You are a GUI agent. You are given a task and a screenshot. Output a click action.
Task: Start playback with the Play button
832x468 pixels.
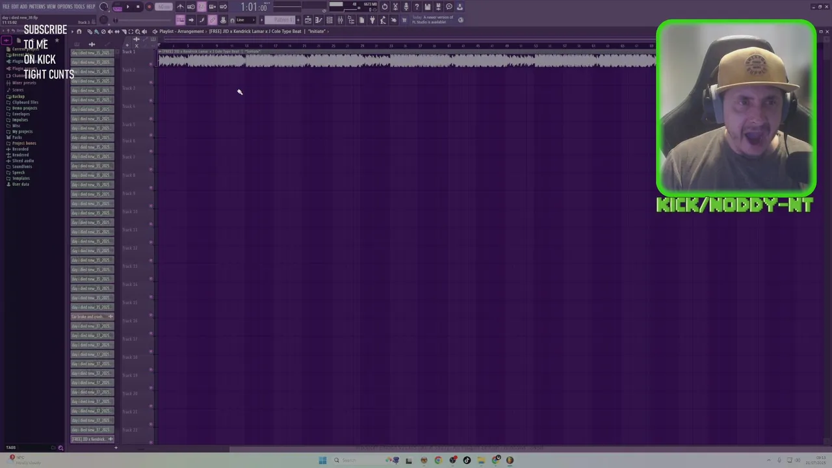tap(128, 6)
